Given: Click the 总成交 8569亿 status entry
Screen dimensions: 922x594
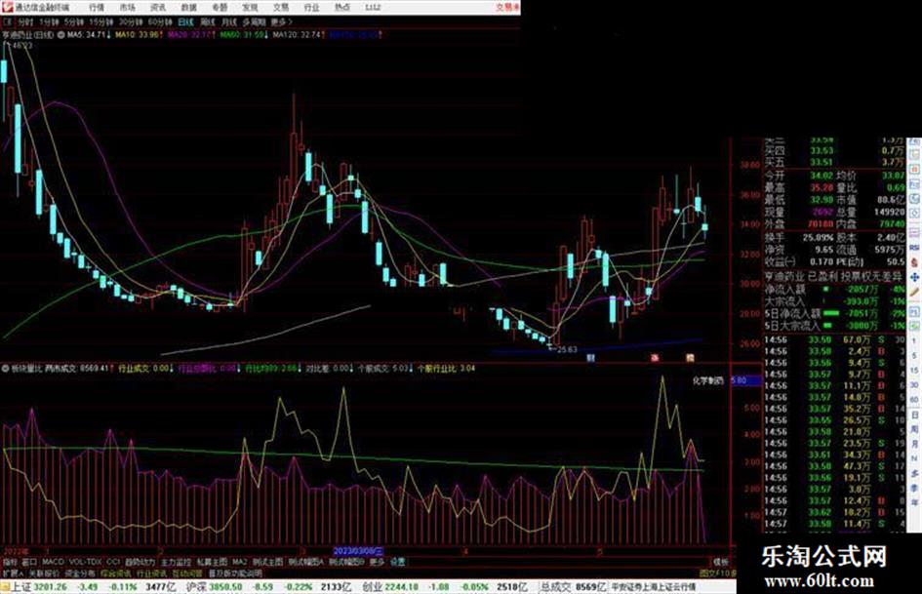Looking at the screenshot, I should (574, 587).
